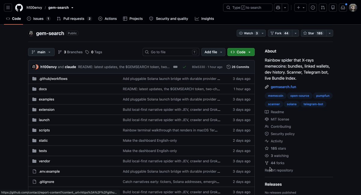This screenshot has height=195, width=361.
Task: Open the gemsearch.fun website link
Action: click(283, 87)
